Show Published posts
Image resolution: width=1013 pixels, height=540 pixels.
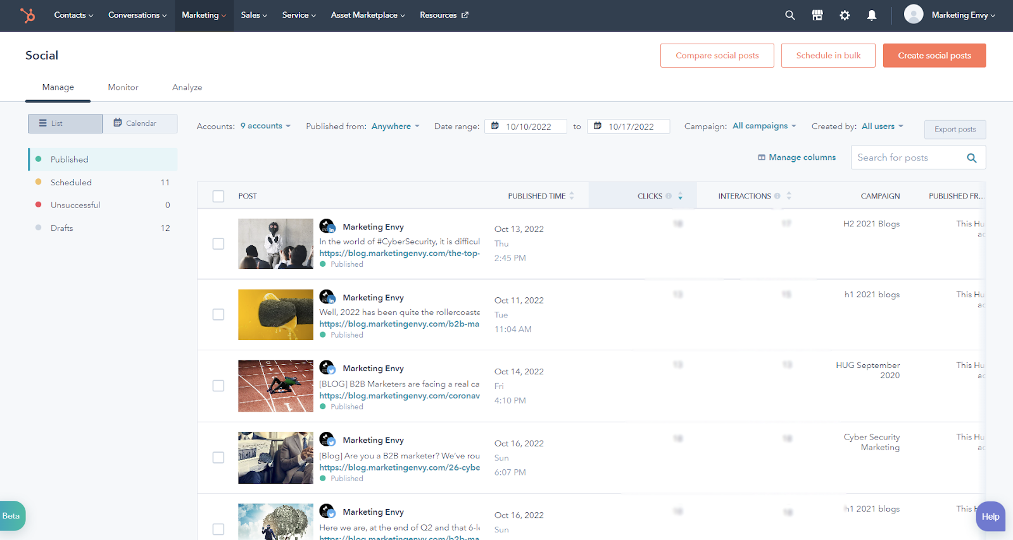coord(103,159)
